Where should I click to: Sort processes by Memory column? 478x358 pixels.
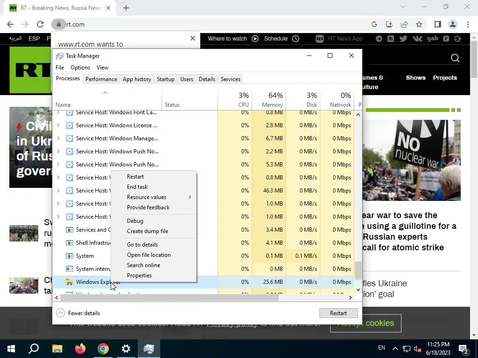[x=269, y=100]
